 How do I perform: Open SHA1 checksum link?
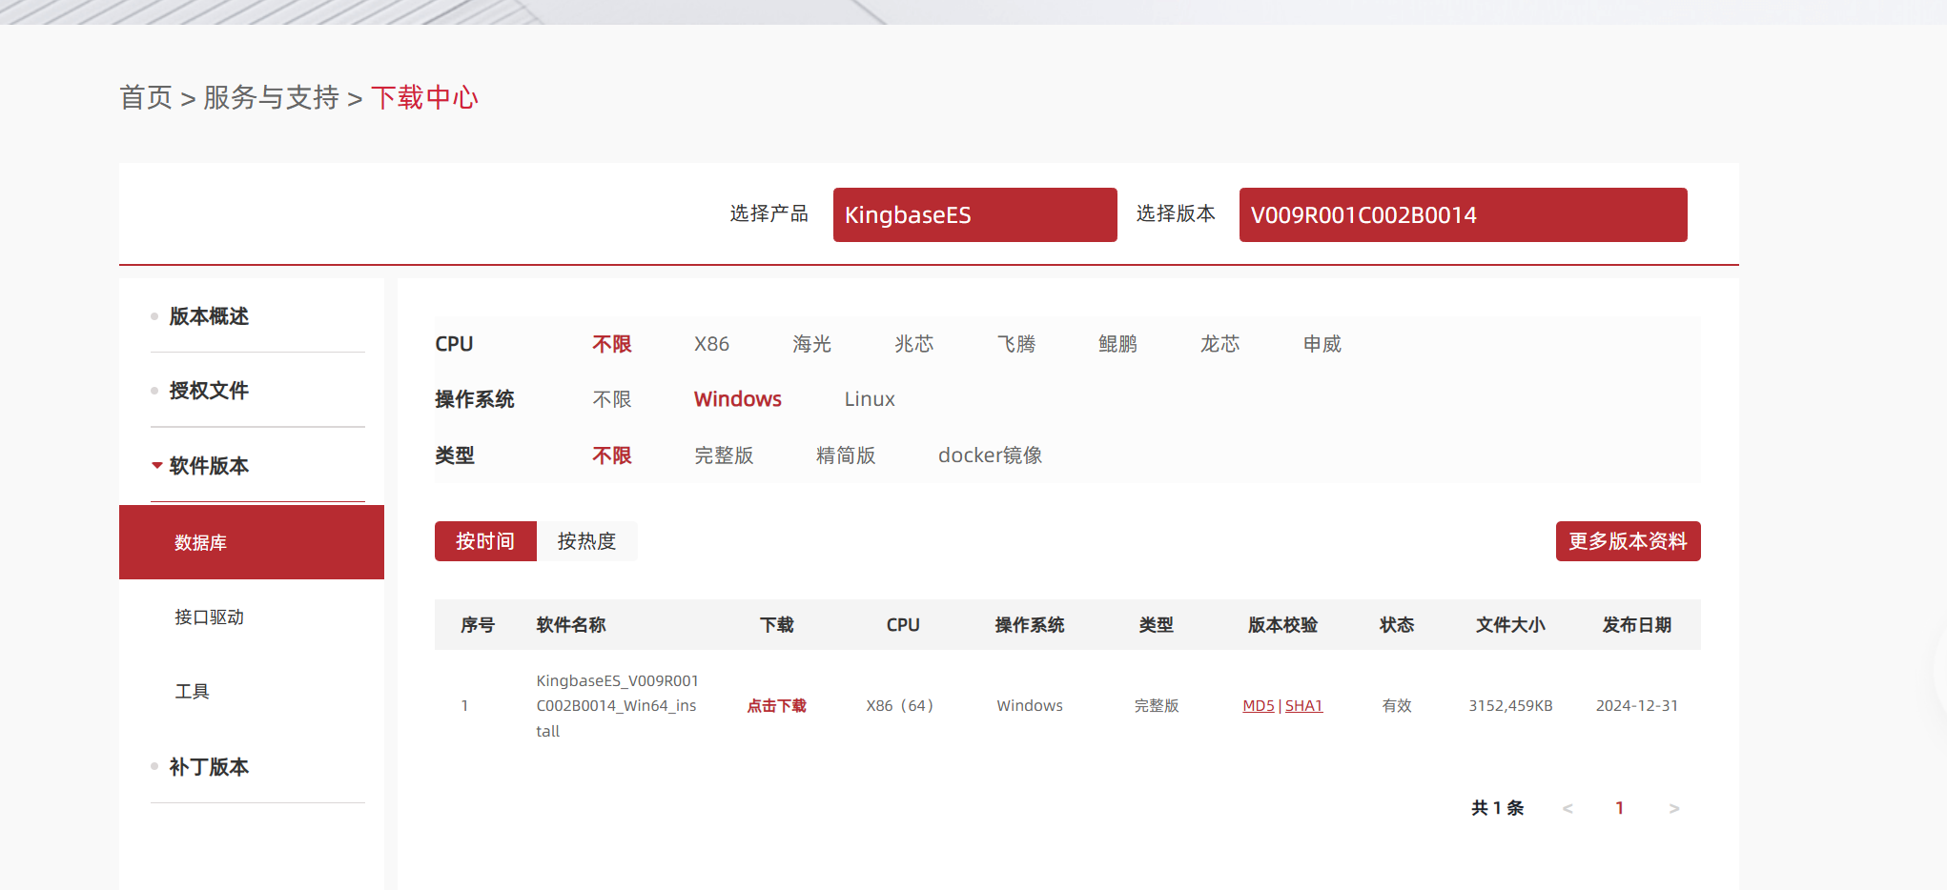pyautogui.click(x=1303, y=706)
